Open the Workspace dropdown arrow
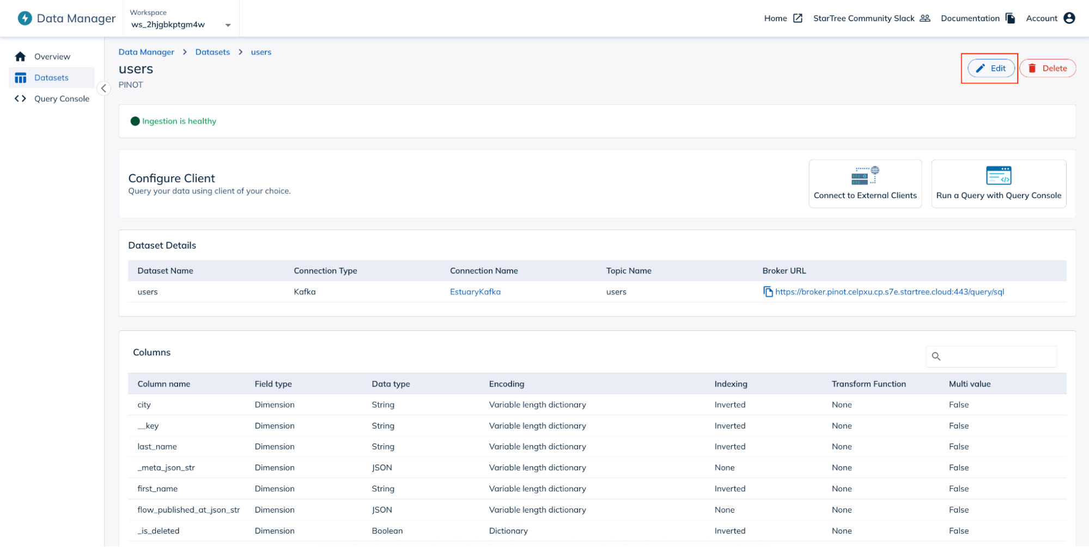This screenshot has width=1089, height=547. (x=228, y=25)
